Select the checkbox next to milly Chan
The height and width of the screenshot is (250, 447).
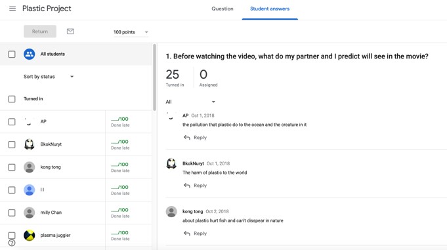tap(12, 213)
